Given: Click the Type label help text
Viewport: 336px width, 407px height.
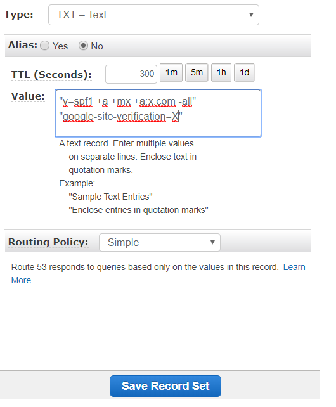Looking at the screenshot, I should pos(18,15).
